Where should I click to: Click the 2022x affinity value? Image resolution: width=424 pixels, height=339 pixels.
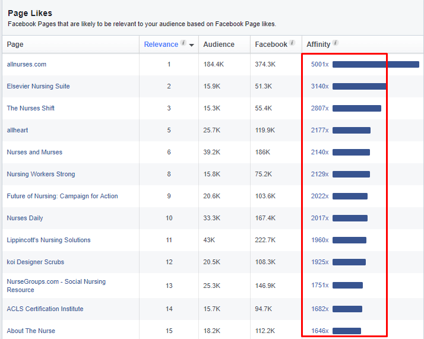(x=320, y=196)
